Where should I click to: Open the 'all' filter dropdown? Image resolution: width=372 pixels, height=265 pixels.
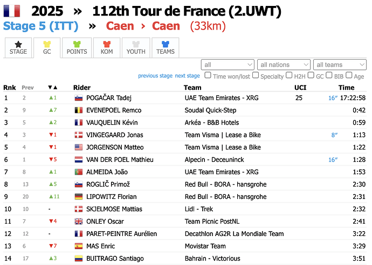228,65
